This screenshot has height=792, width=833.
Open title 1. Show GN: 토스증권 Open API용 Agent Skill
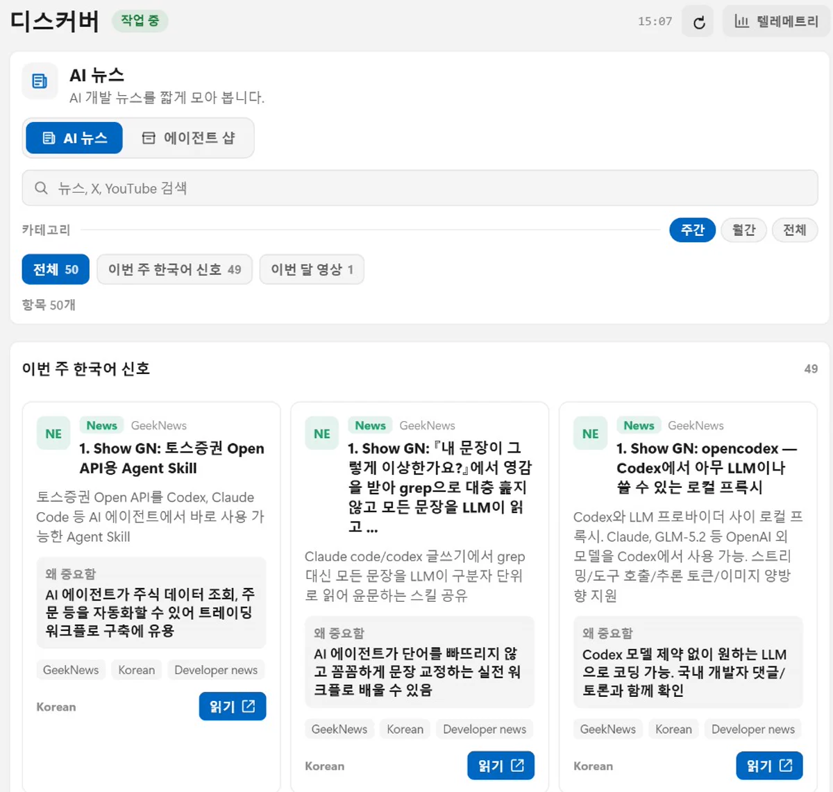[171, 458]
